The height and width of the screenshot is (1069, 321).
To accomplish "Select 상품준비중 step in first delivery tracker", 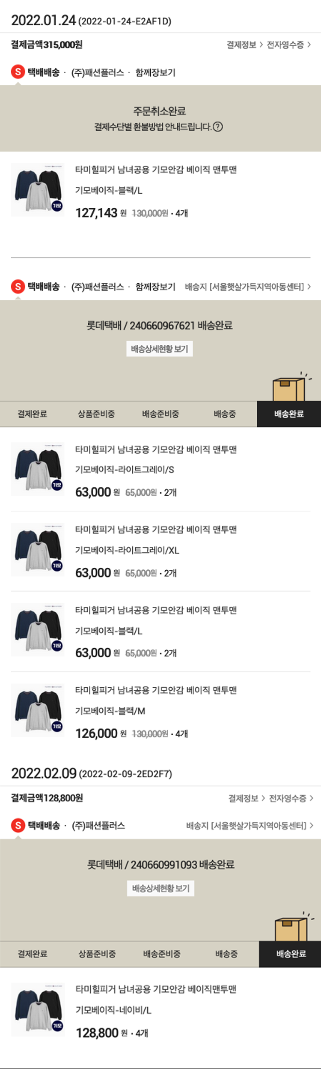I will coord(96,414).
